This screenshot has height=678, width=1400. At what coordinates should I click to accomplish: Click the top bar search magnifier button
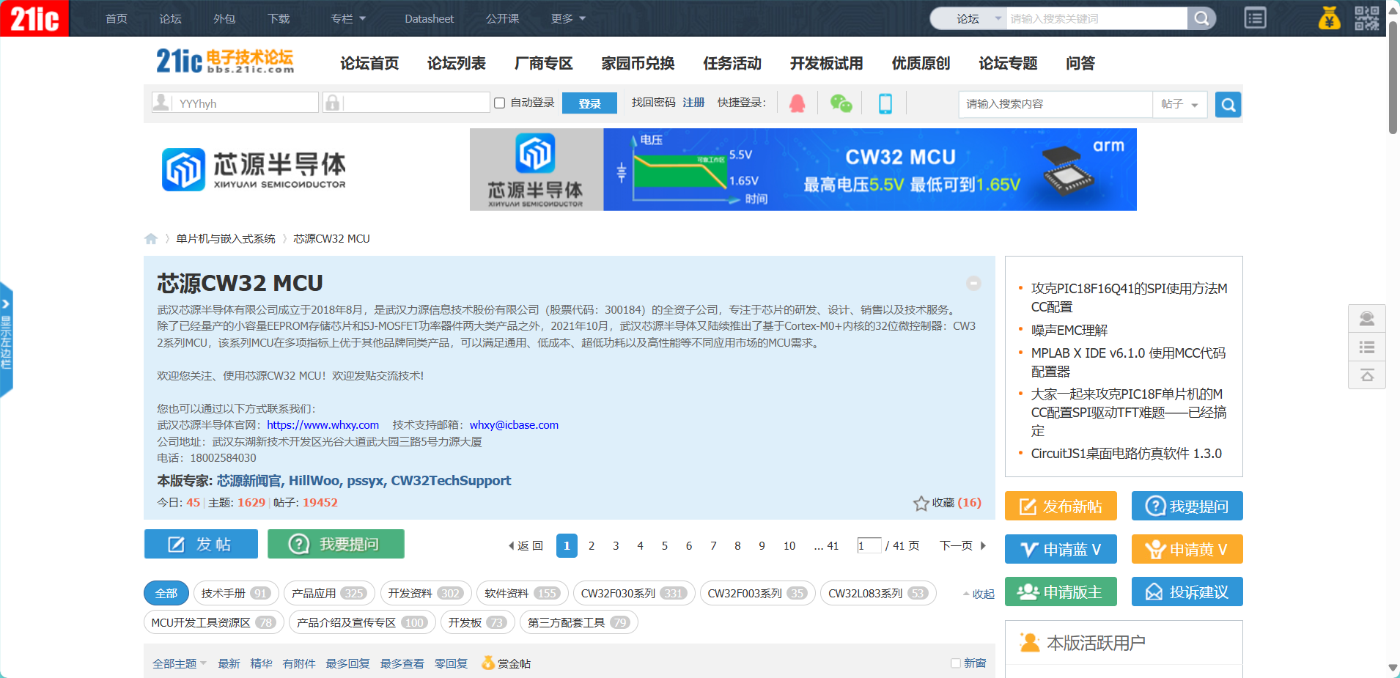coord(1201,18)
